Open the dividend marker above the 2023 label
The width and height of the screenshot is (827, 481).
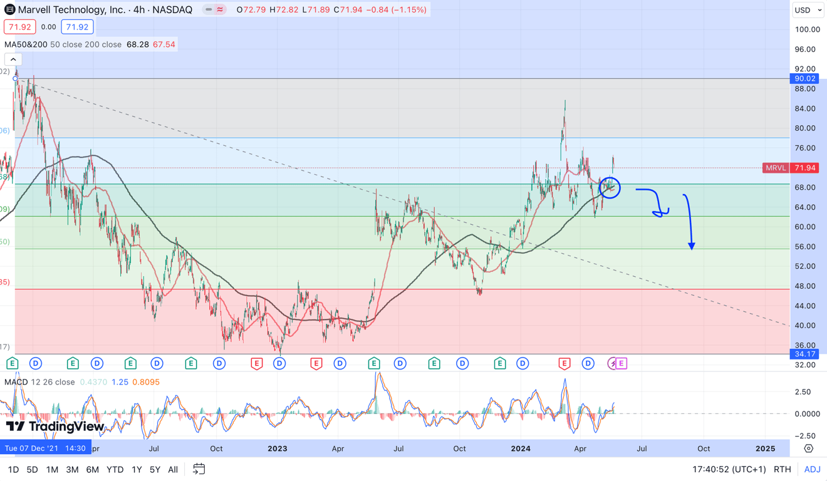tap(279, 363)
